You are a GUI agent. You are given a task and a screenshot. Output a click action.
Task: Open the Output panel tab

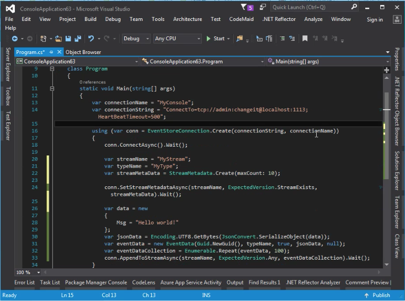coord(235,282)
